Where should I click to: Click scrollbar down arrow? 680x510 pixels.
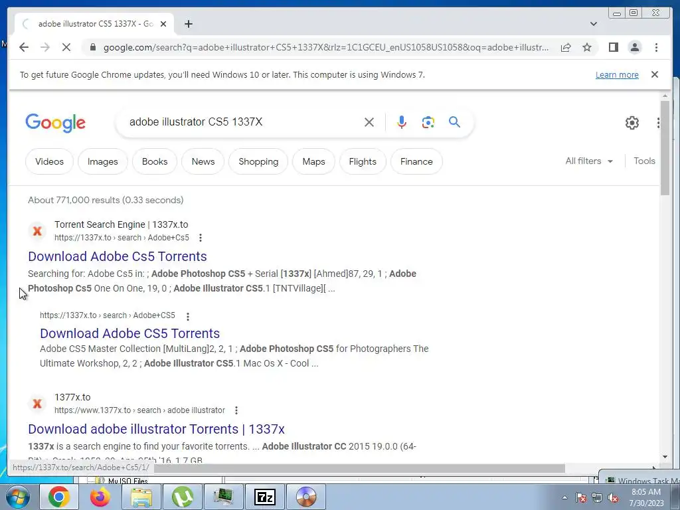(665, 457)
